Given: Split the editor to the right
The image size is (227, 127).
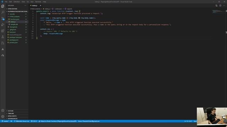Looking at the screenshot, I should 220,6.
